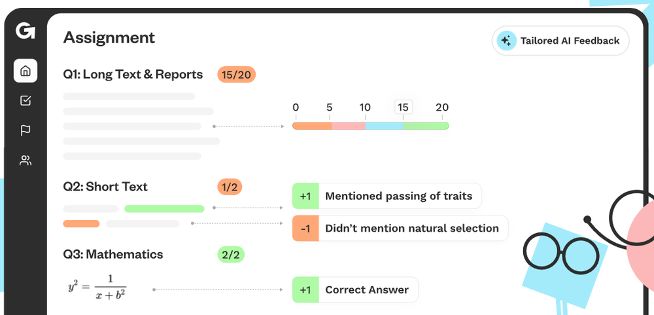
Task: Open the Home icon in the sidebar
Action: [26, 71]
